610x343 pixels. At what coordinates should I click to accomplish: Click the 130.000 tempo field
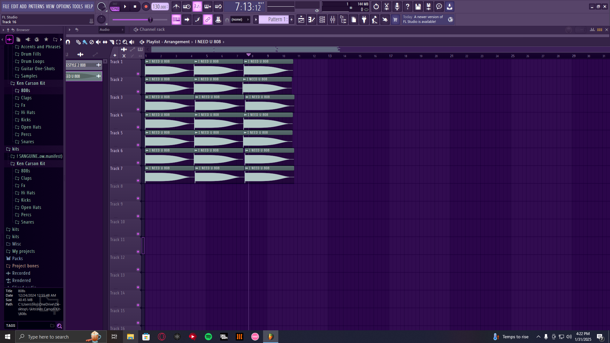tap(160, 6)
